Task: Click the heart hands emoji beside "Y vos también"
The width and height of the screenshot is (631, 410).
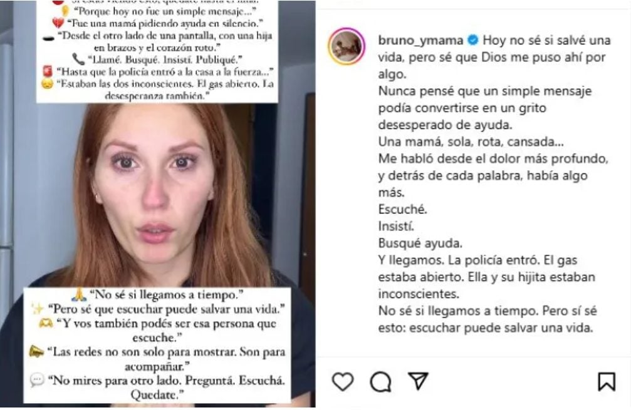Action: (46, 323)
